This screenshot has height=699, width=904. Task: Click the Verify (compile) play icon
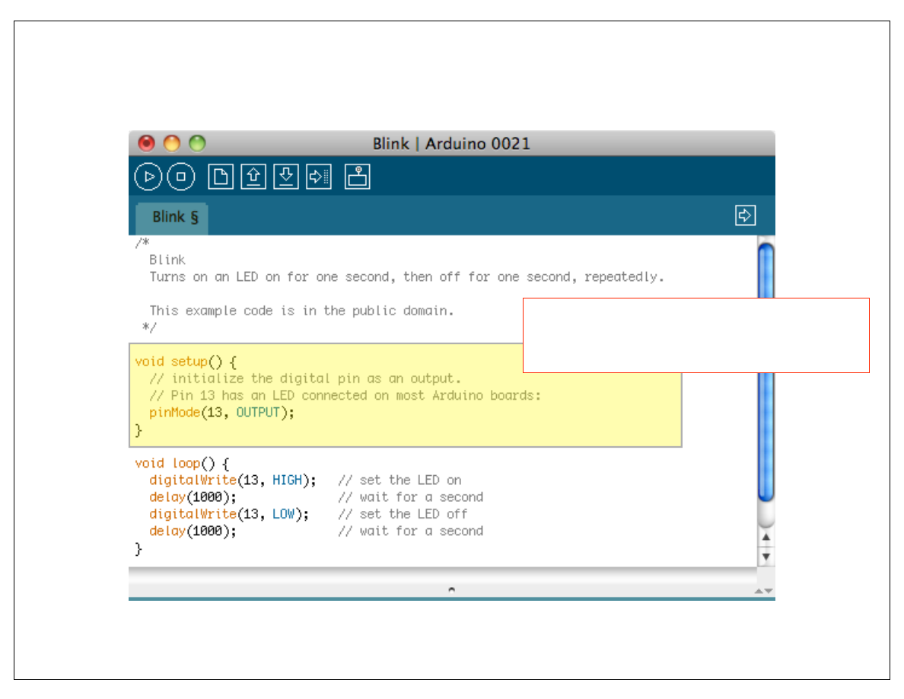[148, 177]
